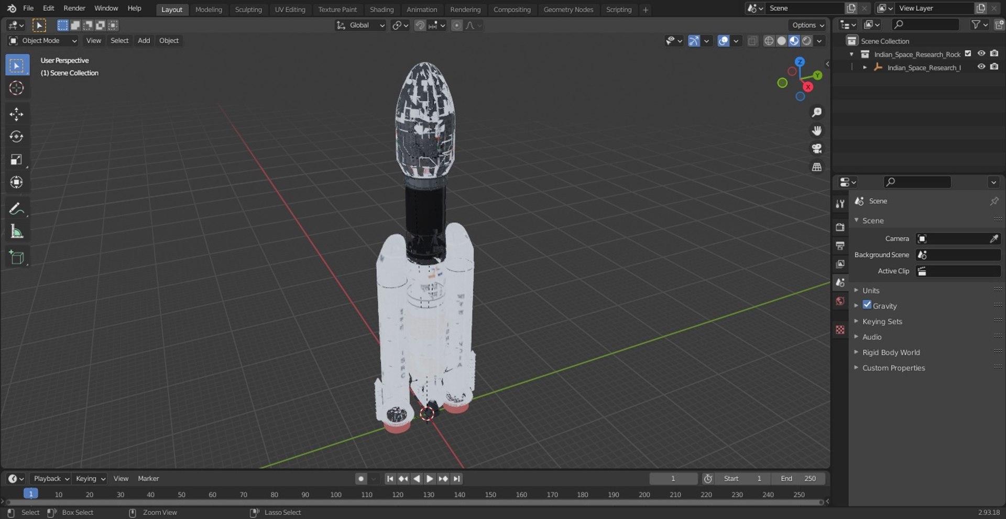Select the Select Box tool

[17, 65]
